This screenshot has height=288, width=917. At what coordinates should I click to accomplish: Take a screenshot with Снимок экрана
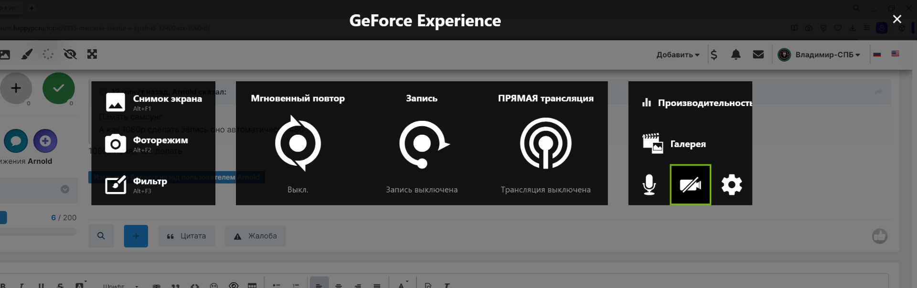(153, 102)
